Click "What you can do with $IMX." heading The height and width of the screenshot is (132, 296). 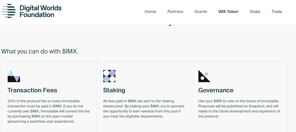coord(40,51)
